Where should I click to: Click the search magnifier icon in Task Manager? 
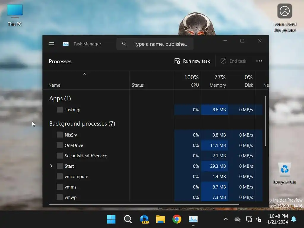click(124, 44)
